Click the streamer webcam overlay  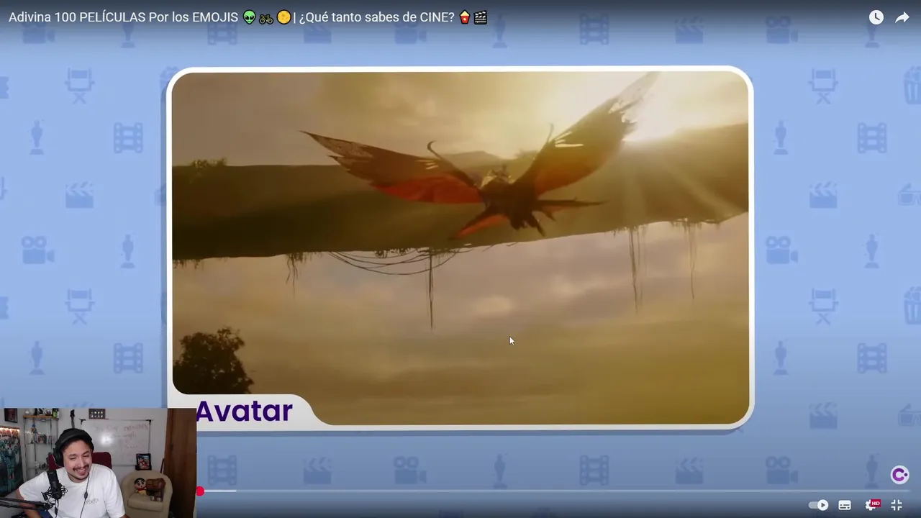tap(98, 463)
